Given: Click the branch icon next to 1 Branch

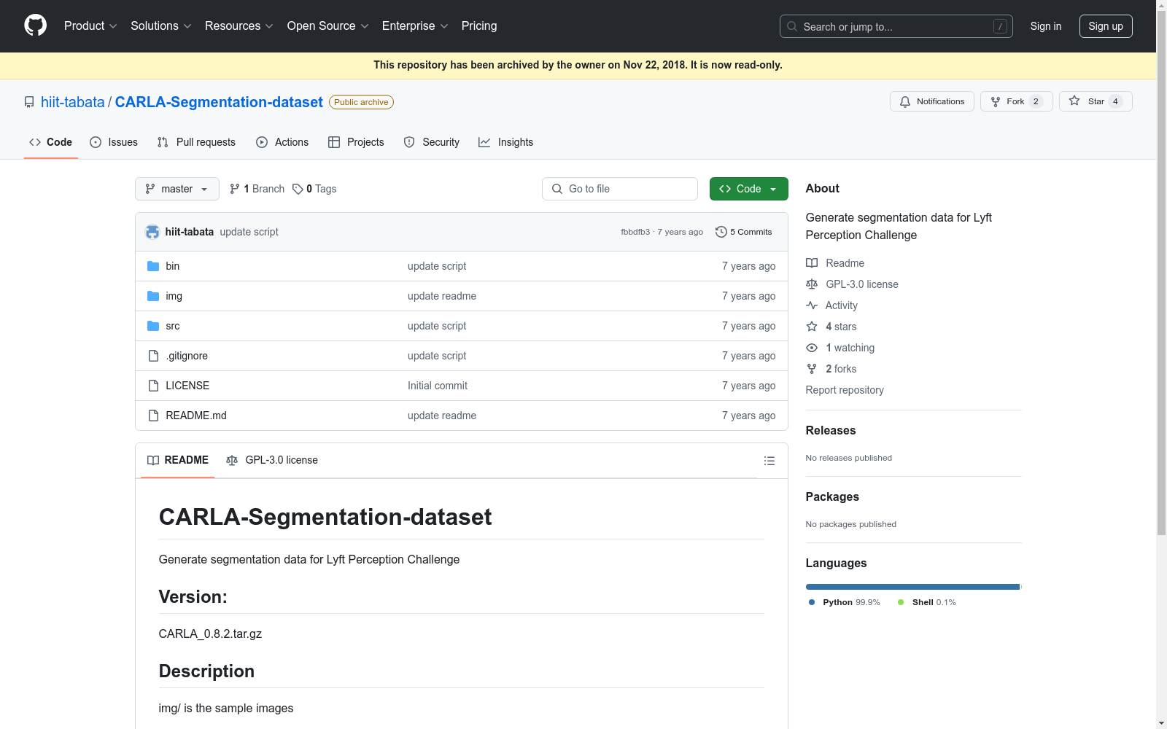Looking at the screenshot, I should (x=235, y=189).
